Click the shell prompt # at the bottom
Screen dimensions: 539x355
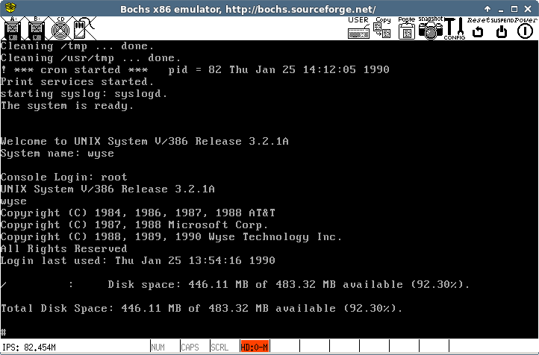(x=4, y=332)
